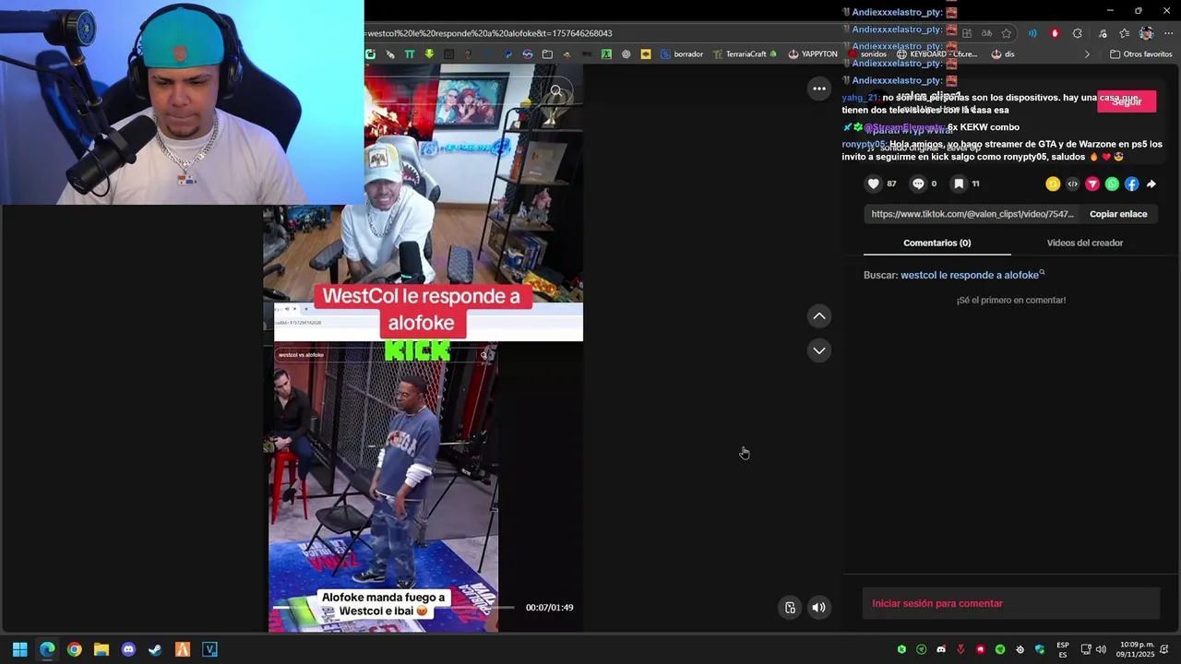This screenshot has height=664, width=1181.
Task: Switch to Videos del creador tab
Action: (1085, 243)
